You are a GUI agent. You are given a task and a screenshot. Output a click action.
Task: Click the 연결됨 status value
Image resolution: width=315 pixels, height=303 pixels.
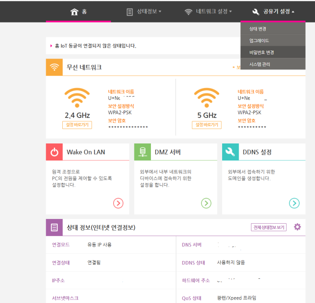[x=94, y=263]
